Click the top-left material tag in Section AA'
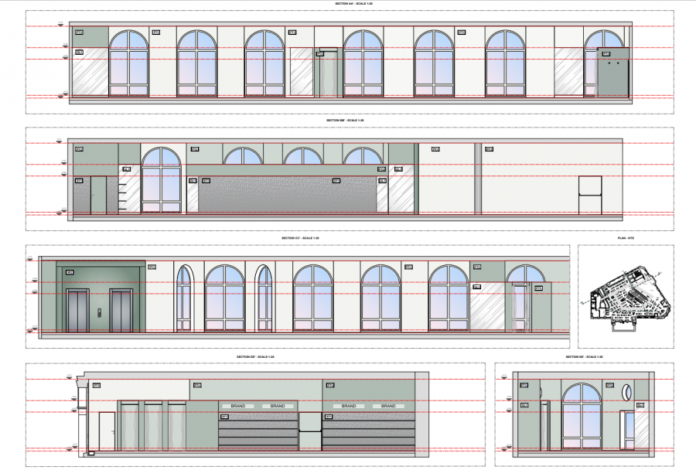Screen dimensions: 696x470 [x=79, y=32]
